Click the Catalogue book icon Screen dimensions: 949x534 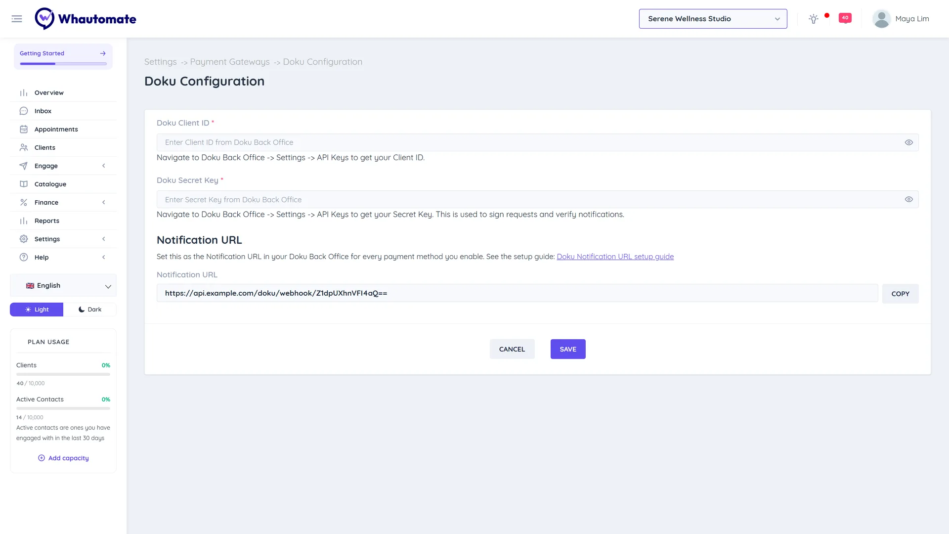click(x=24, y=184)
